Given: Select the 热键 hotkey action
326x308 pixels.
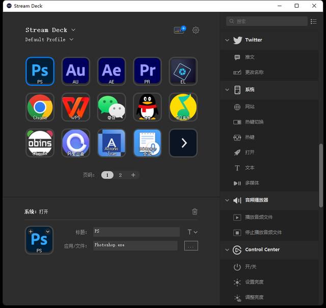Looking at the screenshot, I should [x=269, y=137].
